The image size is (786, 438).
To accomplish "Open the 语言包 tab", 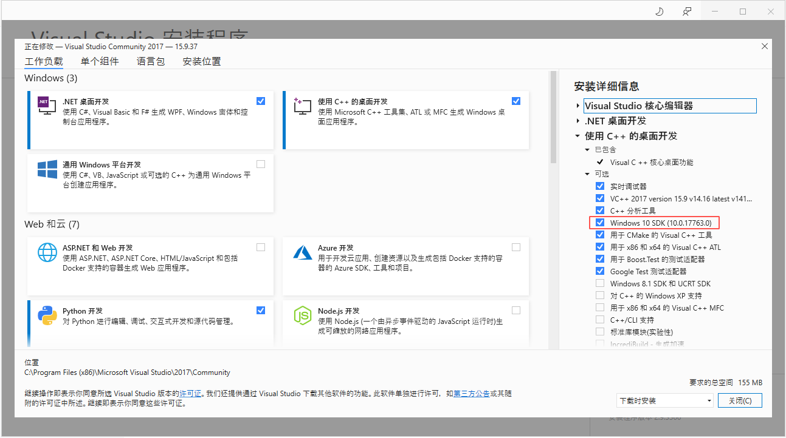I will tap(150, 61).
